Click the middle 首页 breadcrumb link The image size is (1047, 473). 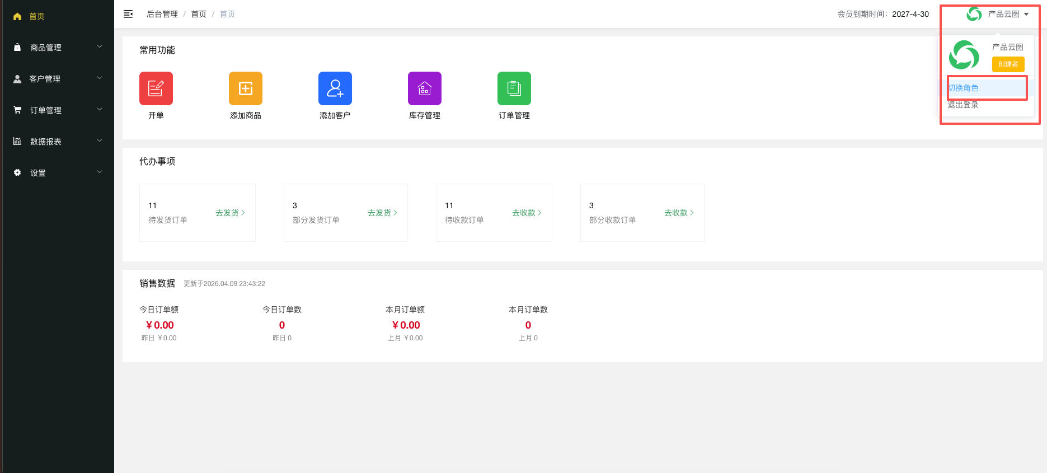point(199,14)
